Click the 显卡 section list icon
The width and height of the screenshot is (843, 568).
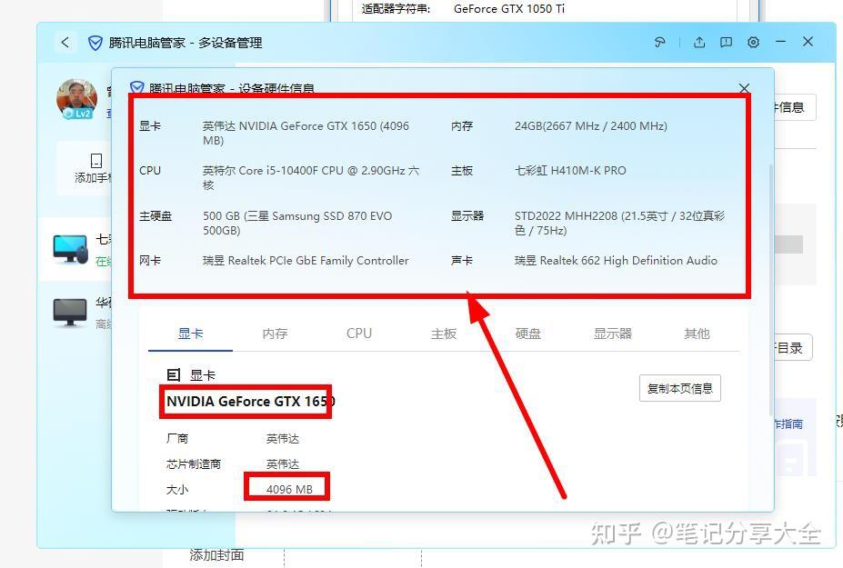tap(173, 374)
